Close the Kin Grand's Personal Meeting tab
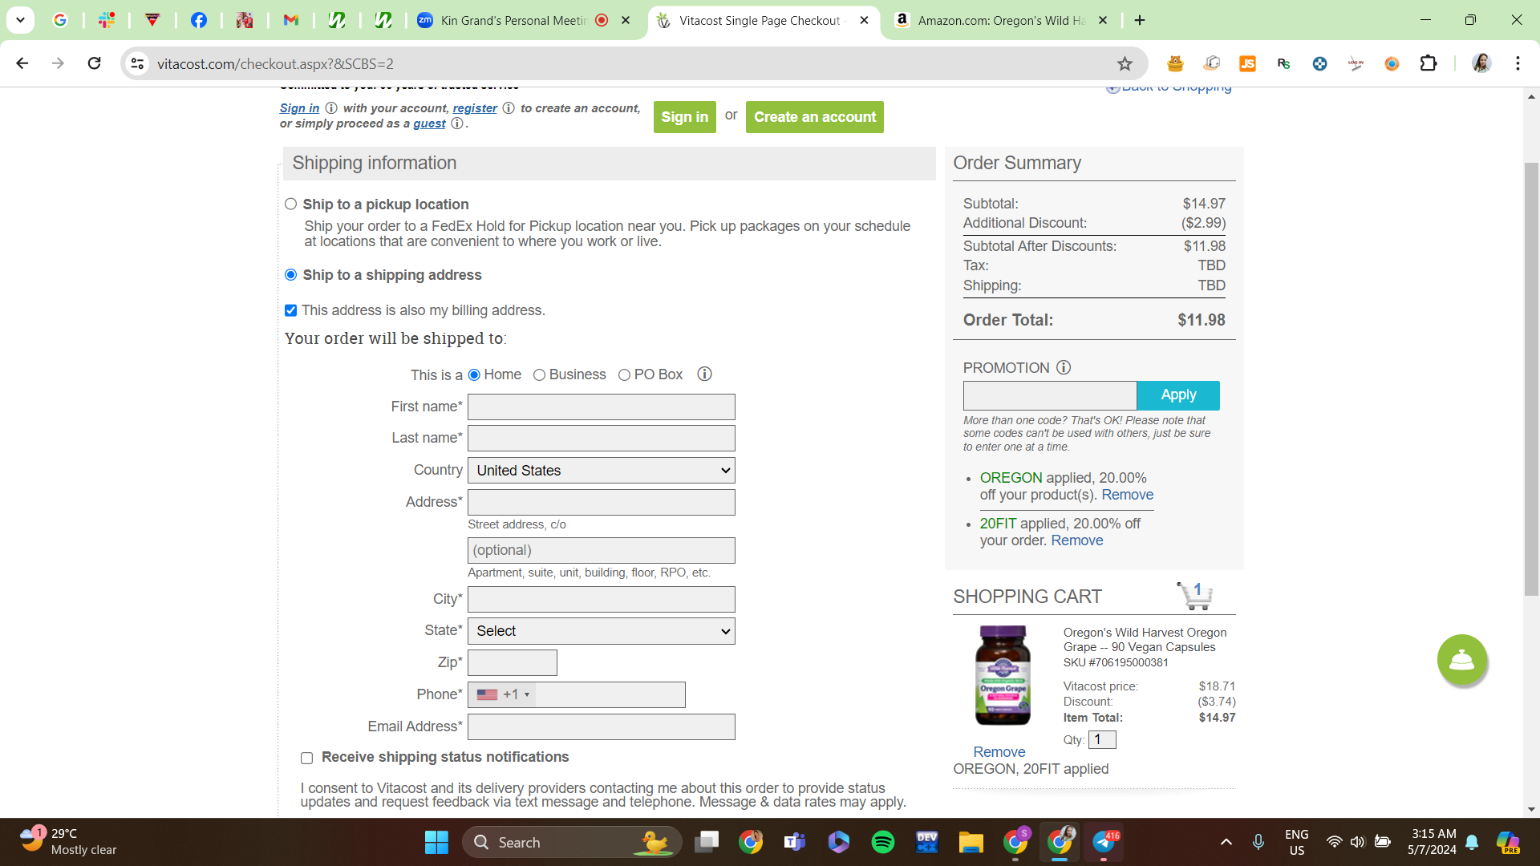1540x866 pixels. tap(626, 20)
